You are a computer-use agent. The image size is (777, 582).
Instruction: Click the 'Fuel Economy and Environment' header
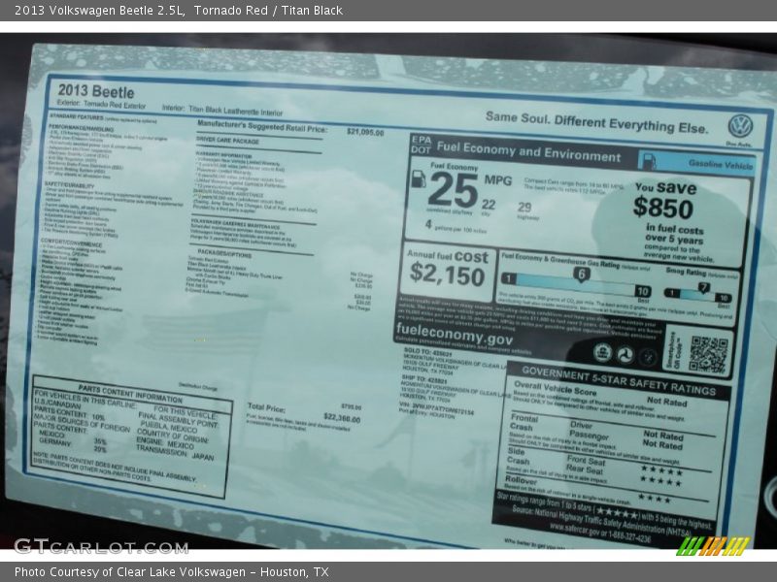(x=528, y=152)
